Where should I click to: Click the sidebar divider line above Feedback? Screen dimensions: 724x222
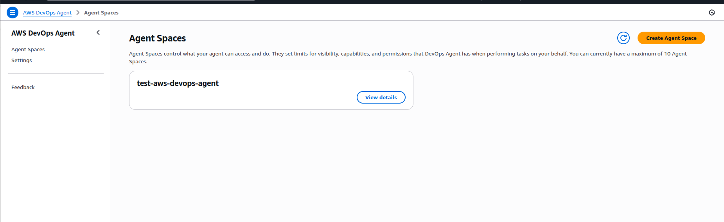pos(56,73)
